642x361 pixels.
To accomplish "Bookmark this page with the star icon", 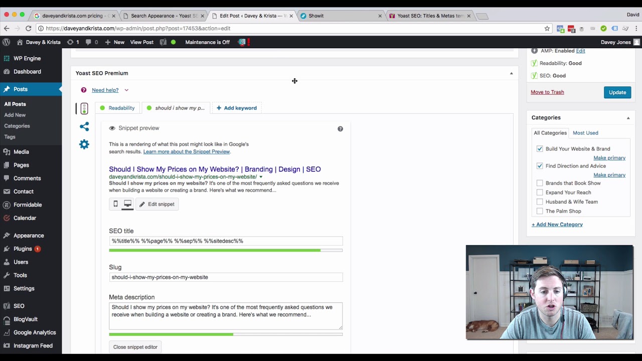I will pyautogui.click(x=547, y=29).
